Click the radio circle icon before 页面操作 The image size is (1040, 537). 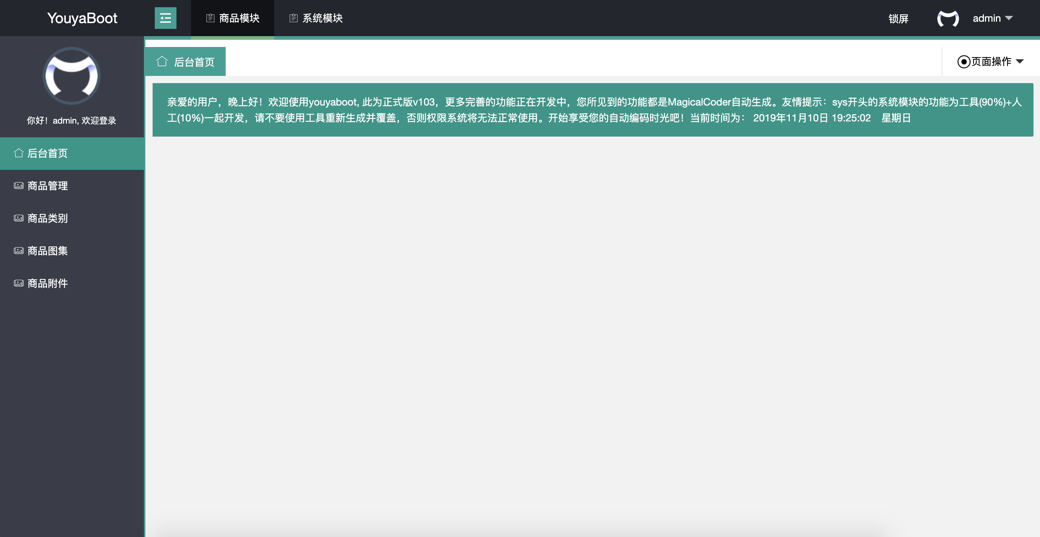coord(963,62)
